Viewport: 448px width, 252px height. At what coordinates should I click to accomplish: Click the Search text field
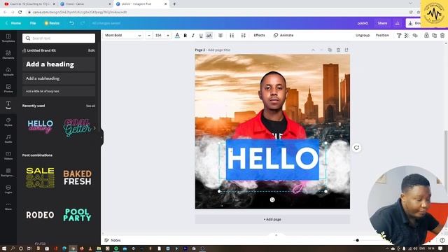(59, 38)
